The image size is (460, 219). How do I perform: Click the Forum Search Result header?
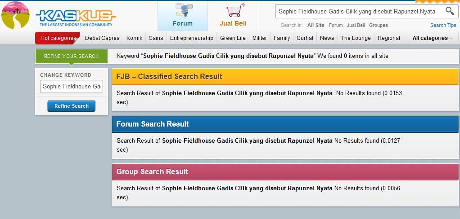pos(285,124)
